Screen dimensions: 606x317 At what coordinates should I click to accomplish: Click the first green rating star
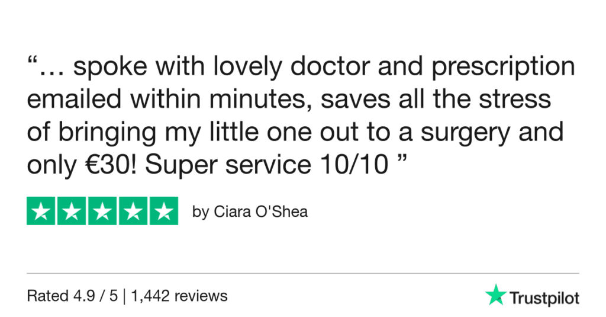pos(41,211)
